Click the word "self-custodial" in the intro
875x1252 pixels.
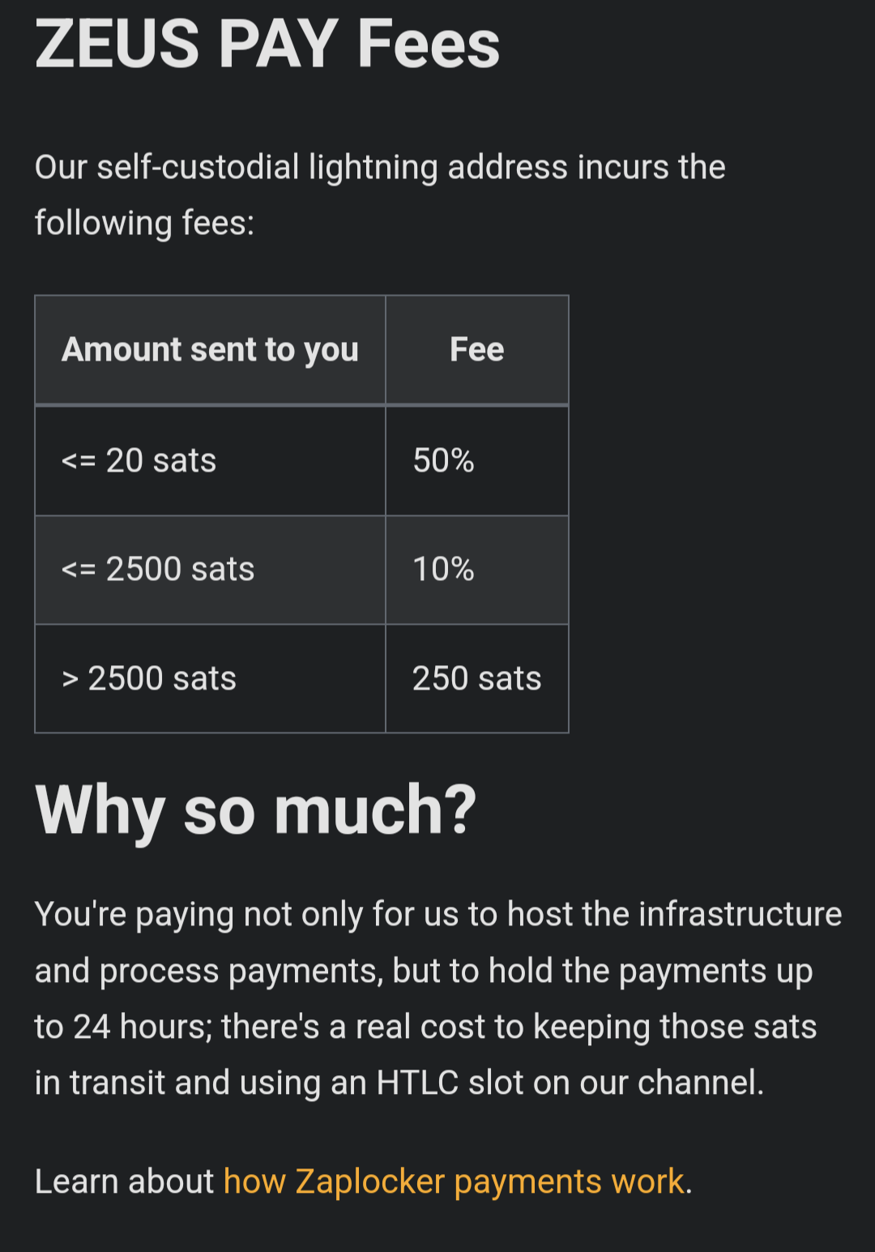tap(198, 167)
